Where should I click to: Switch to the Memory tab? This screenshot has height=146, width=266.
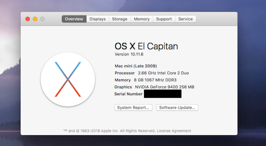[142, 19]
